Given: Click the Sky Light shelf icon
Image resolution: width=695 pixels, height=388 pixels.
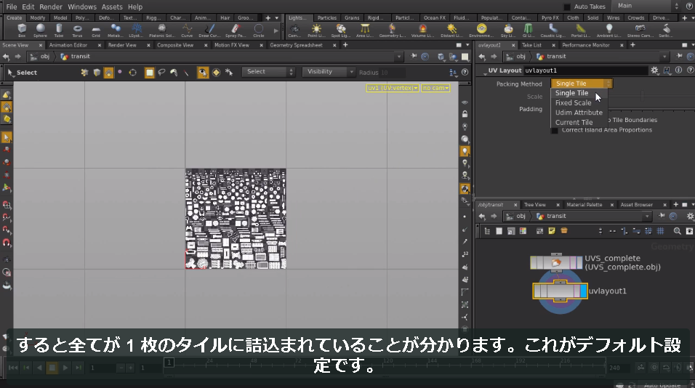Looking at the screenshot, I should coord(508,30).
